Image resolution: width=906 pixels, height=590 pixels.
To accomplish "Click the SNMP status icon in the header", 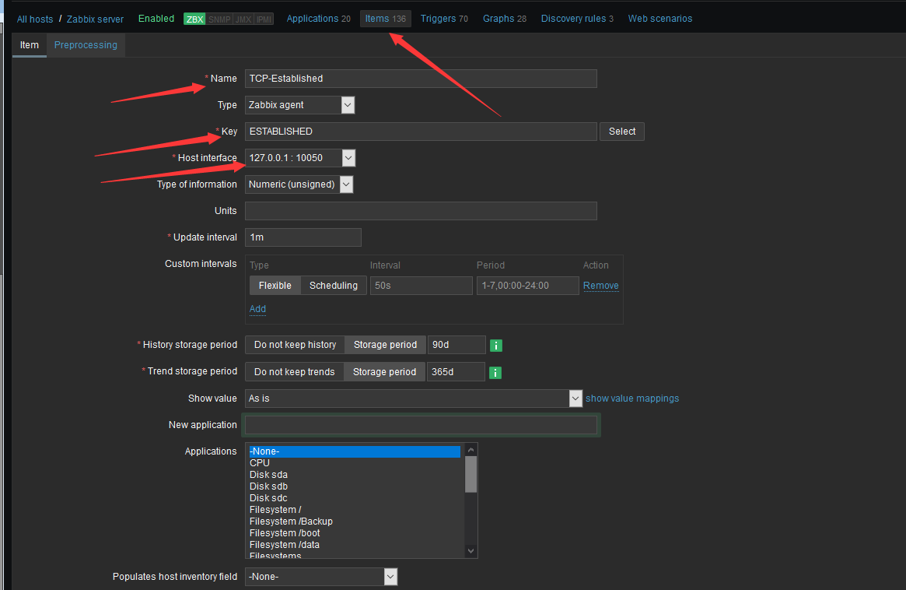I will click(219, 18).
